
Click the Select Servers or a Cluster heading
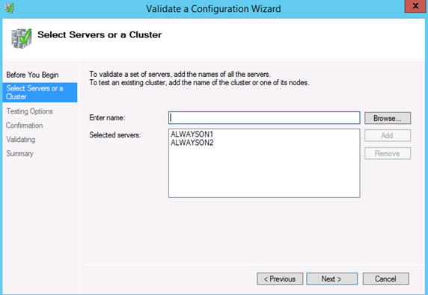100,35
